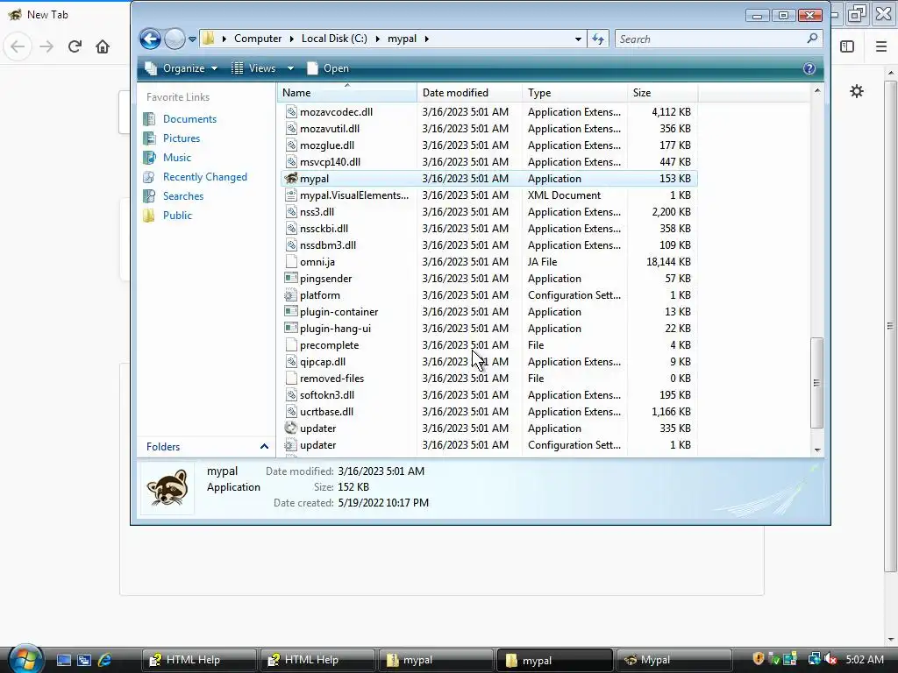Select the plugin-container file row
898x673 pixels.
tap(488, 312)
